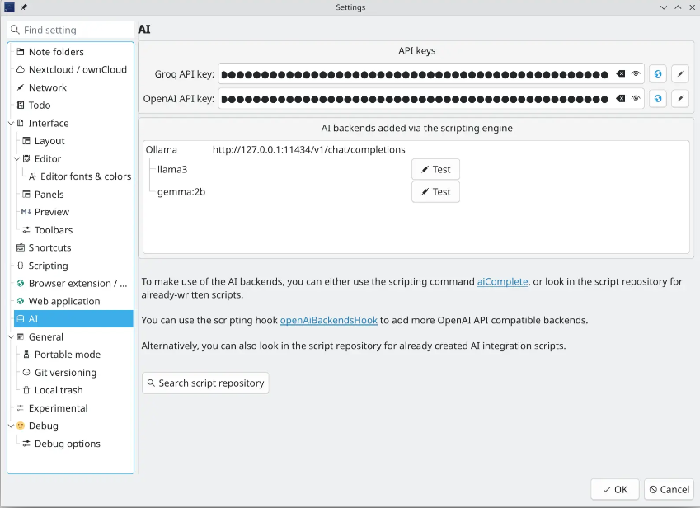
Task: Open the aiComplete documentation link
Action: [x=502, y=281]
